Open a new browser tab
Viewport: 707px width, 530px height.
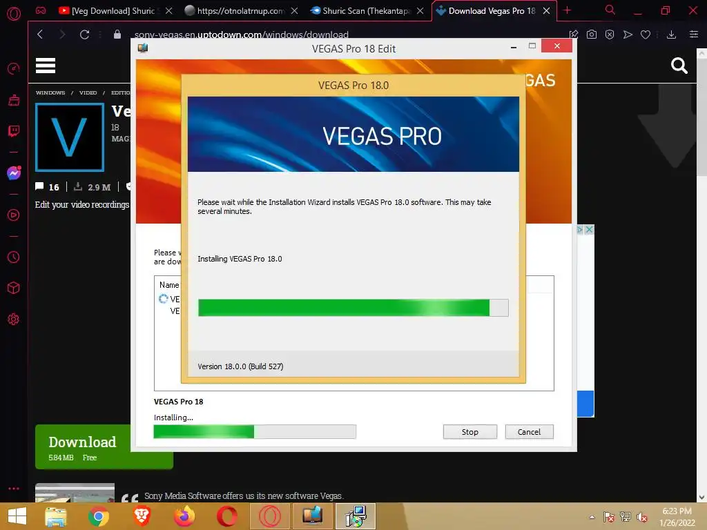point(568,10)
